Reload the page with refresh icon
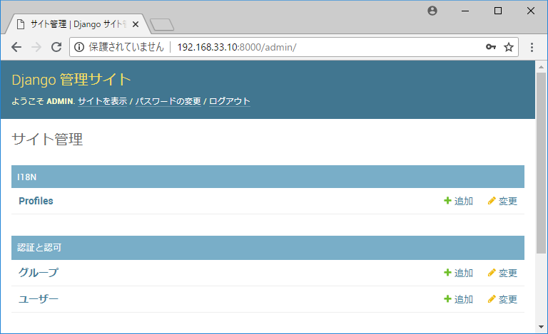 (55, 47)
